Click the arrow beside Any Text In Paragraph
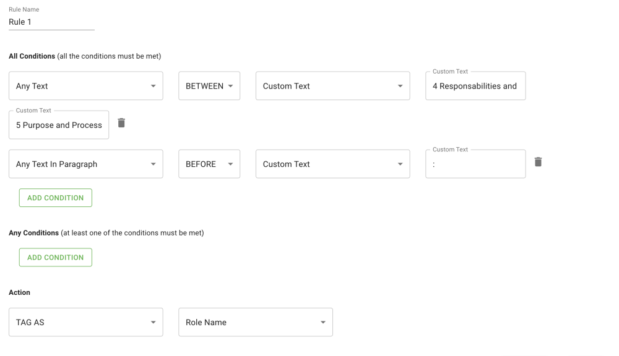The image size is (619, 356). click(x=153, y=164)
